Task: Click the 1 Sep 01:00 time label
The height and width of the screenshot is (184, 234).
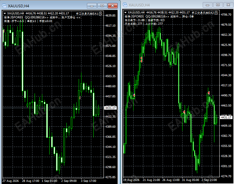Action: pos(49,181)
